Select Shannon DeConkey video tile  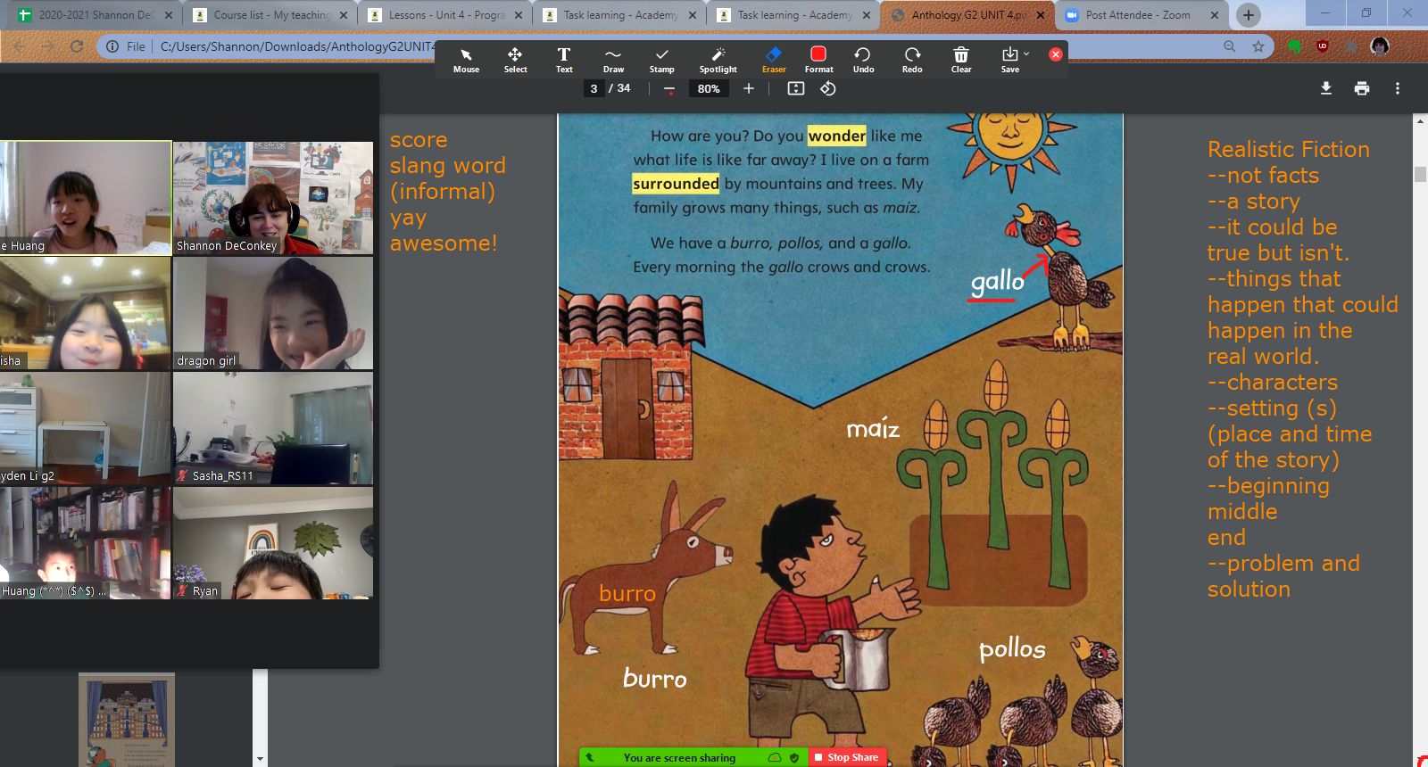point(273,198)
